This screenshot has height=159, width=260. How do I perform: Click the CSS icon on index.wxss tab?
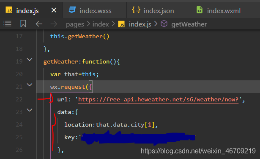point(72,10)
